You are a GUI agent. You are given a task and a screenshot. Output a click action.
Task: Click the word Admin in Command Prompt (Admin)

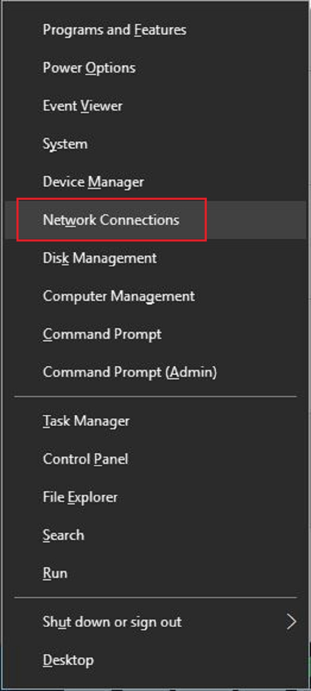(191, 372)
